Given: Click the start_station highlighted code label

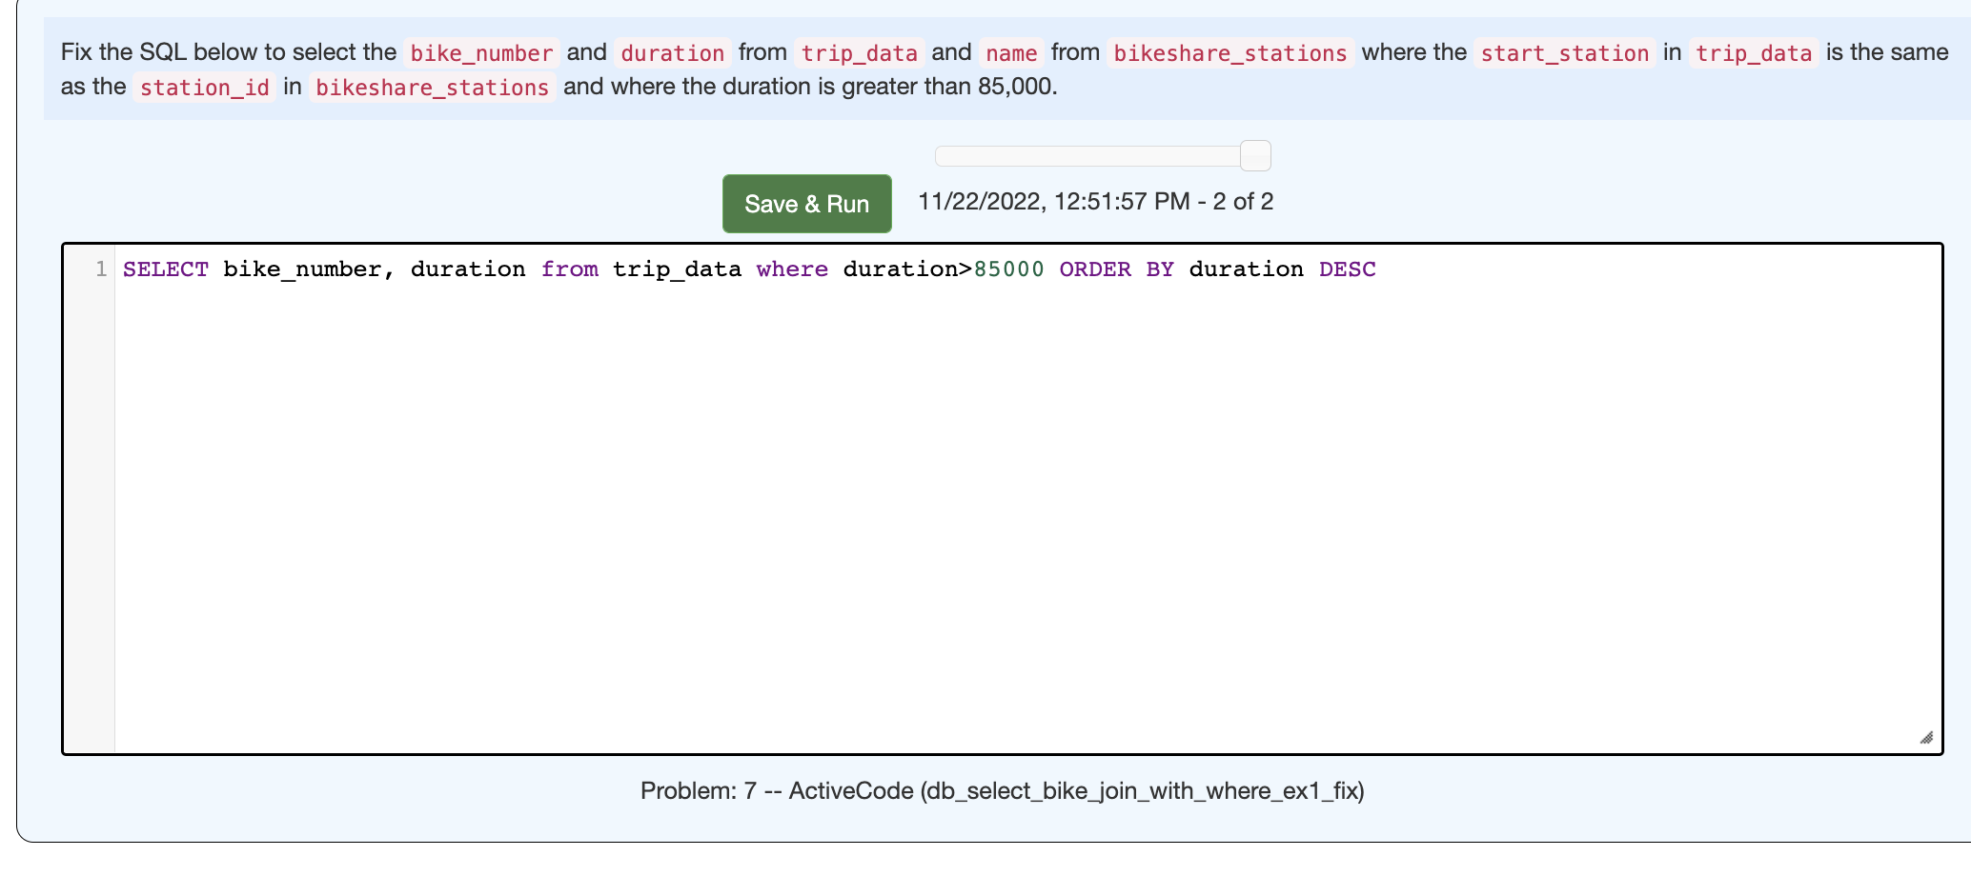Looking at the screenshot, I should coord(1563,53).
